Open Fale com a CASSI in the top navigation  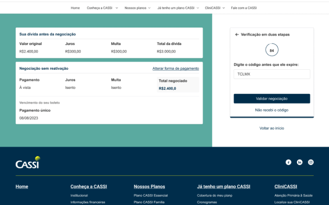[244, 8]
